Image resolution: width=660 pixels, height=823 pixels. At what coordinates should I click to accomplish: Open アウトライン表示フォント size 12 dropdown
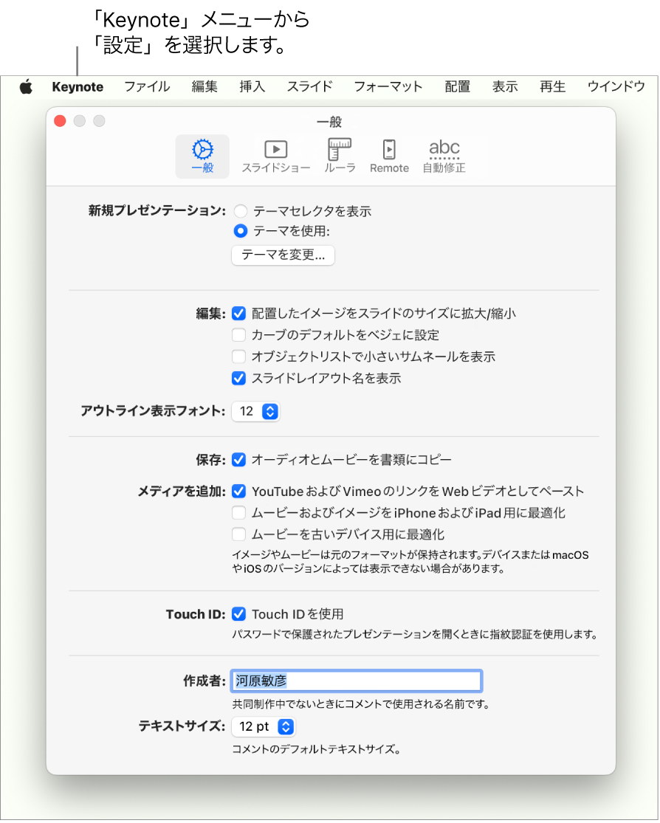click(x=255, y=412)
